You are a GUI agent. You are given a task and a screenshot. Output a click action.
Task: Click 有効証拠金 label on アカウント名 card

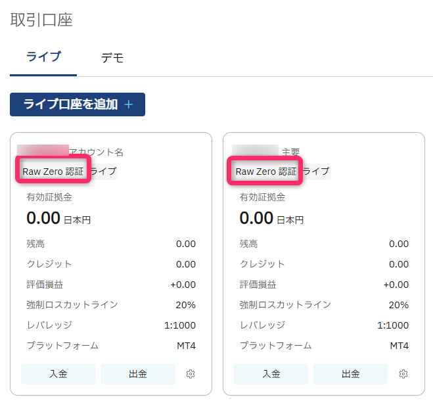[49, 197]
